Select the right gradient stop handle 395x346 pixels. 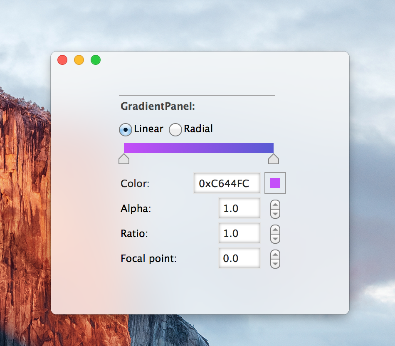point(274,159)
